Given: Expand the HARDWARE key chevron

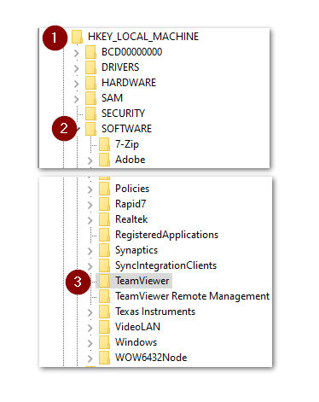Looking at the screenshot, I should point(76,84).
